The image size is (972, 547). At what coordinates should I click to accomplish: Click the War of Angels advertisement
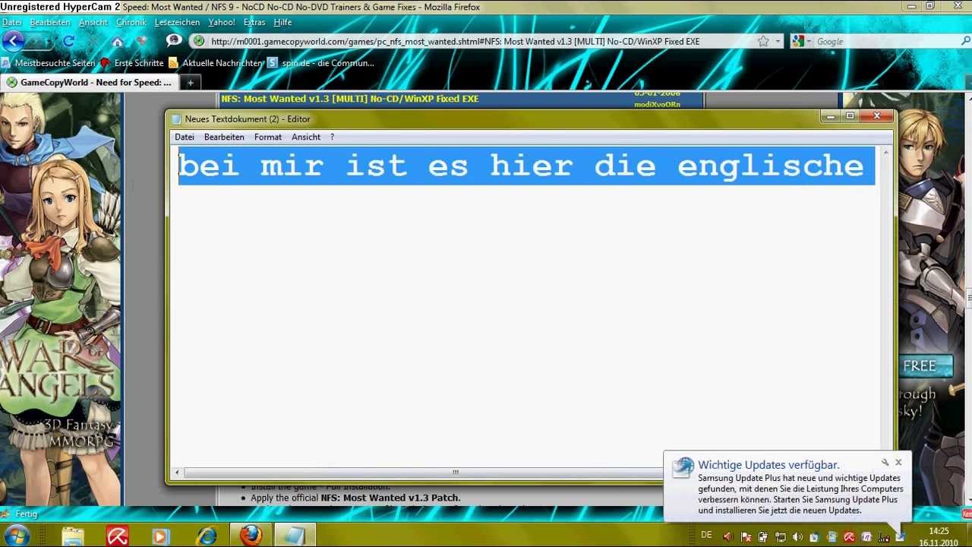[x=61, y=299]
